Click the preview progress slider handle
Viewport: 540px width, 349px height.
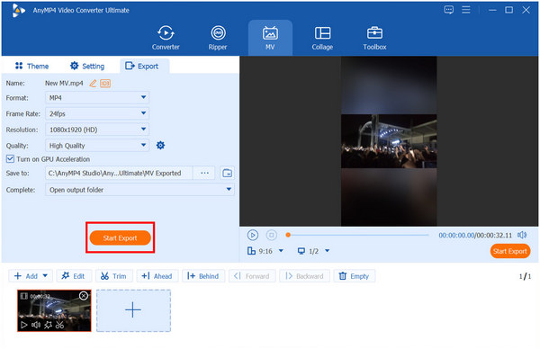288,235
